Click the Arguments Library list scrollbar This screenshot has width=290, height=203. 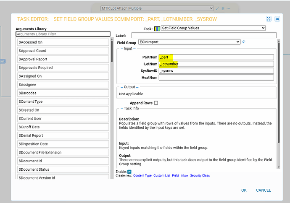112,50
